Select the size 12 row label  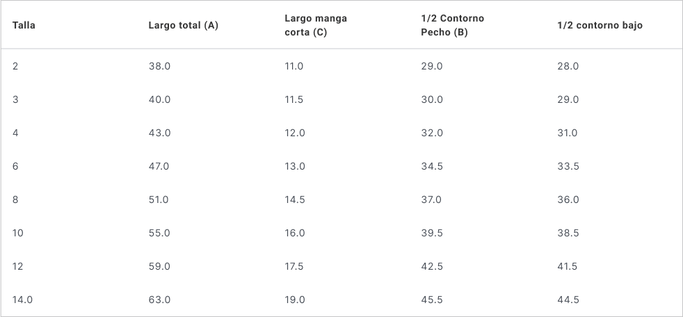coord(18,266)
